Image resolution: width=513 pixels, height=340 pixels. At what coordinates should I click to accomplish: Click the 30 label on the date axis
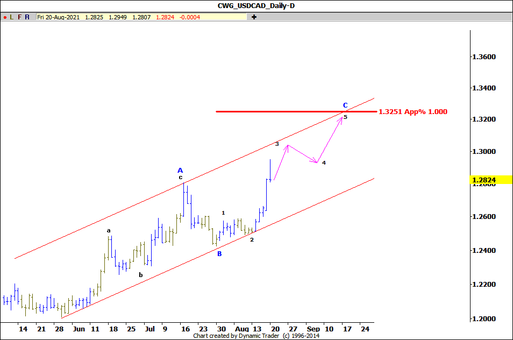(222, 329)
